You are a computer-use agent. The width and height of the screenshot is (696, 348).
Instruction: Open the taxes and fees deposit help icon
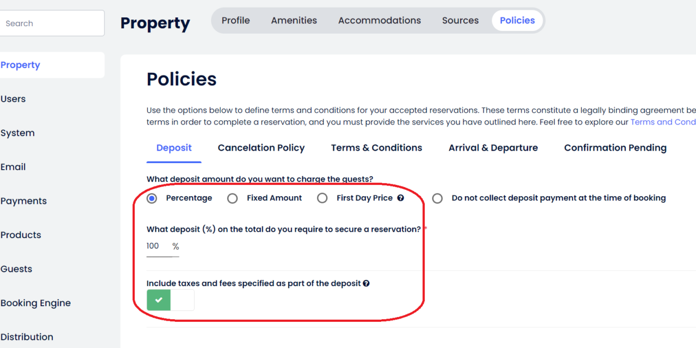pyautogui.click(x=366, y=283)
